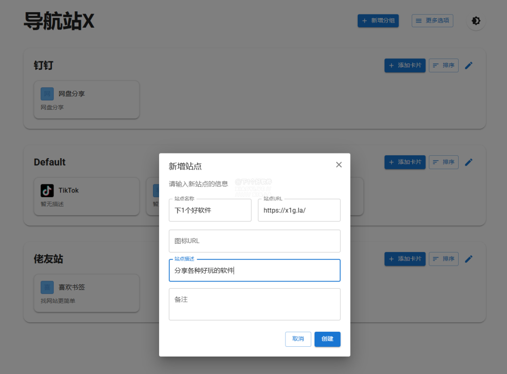Close the 新增站点 dialog with X
This screenshot has width=507, height=374.
338,165
